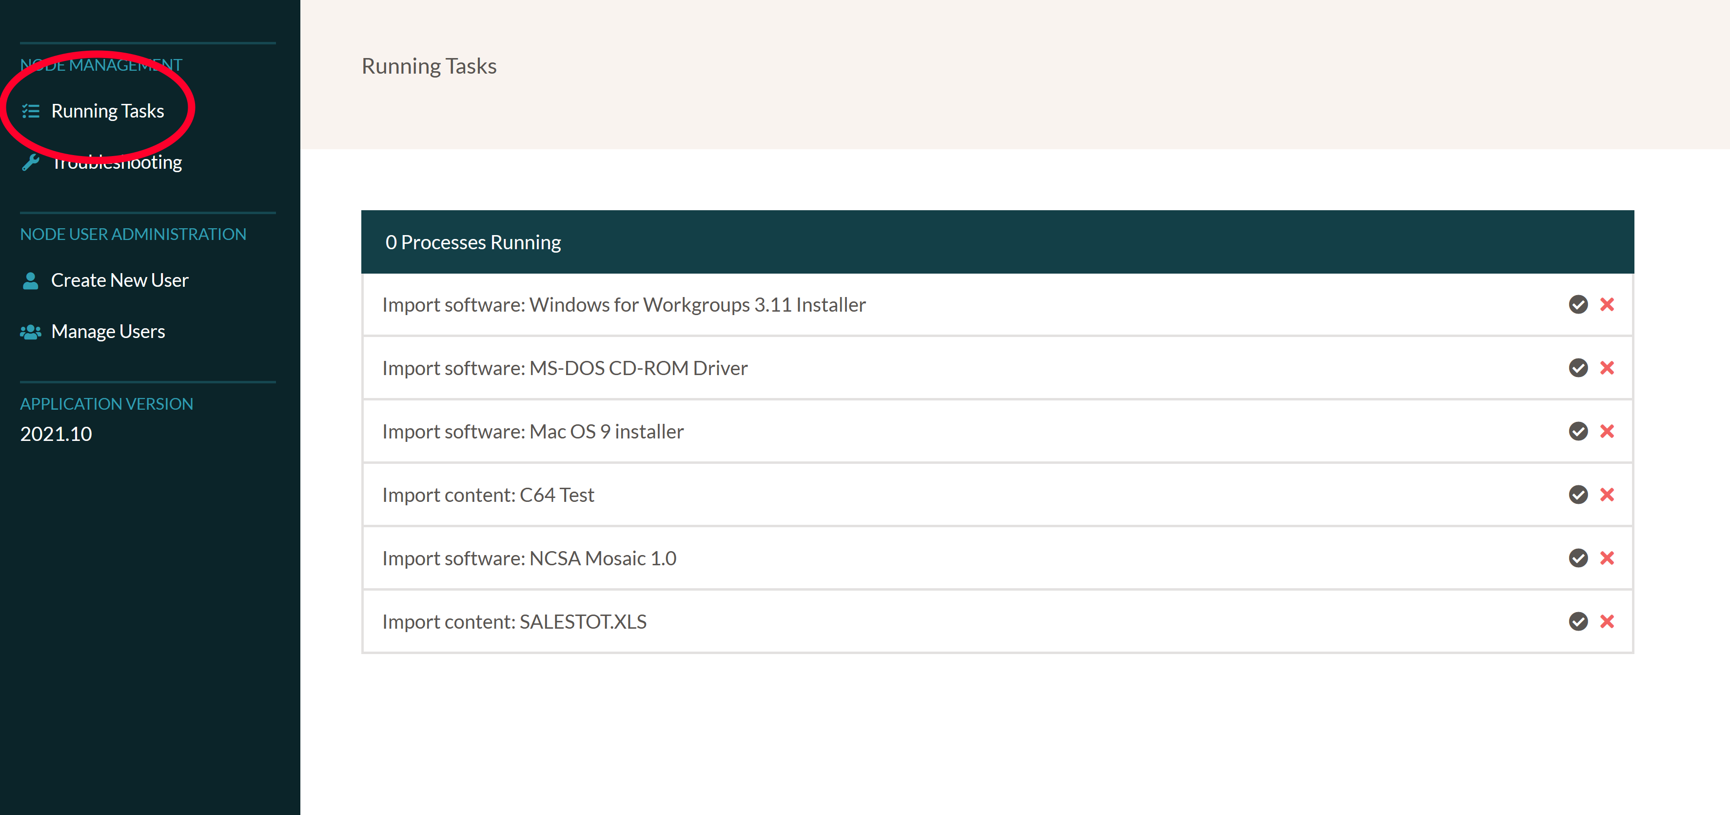The height and width of the screenshot is (815, 1730).
Task: Select the 'Import software: NCSA Mosaic 1.0' row
Action: click(997, 557)
